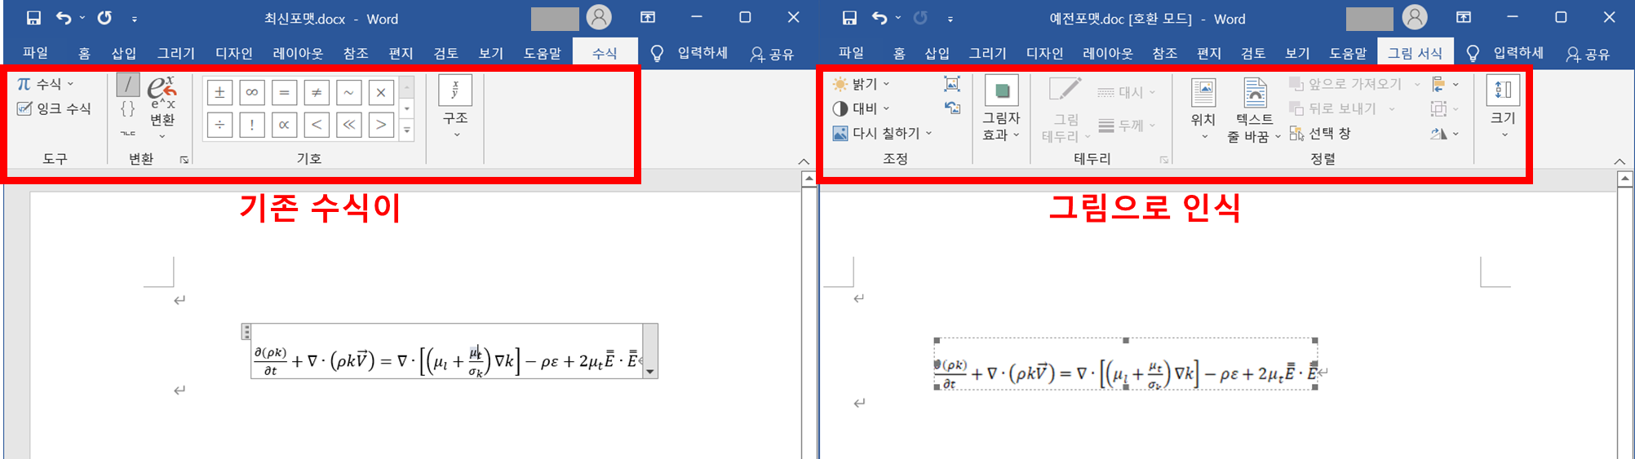1635x459 pixels.
Task: Insert the equals = symbol
Action: click(284, 93)
